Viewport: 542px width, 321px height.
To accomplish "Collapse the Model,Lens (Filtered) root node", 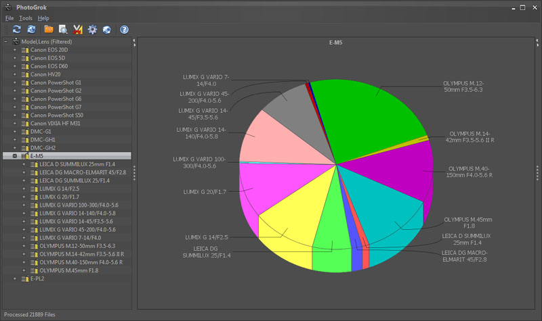I will 5,41.
